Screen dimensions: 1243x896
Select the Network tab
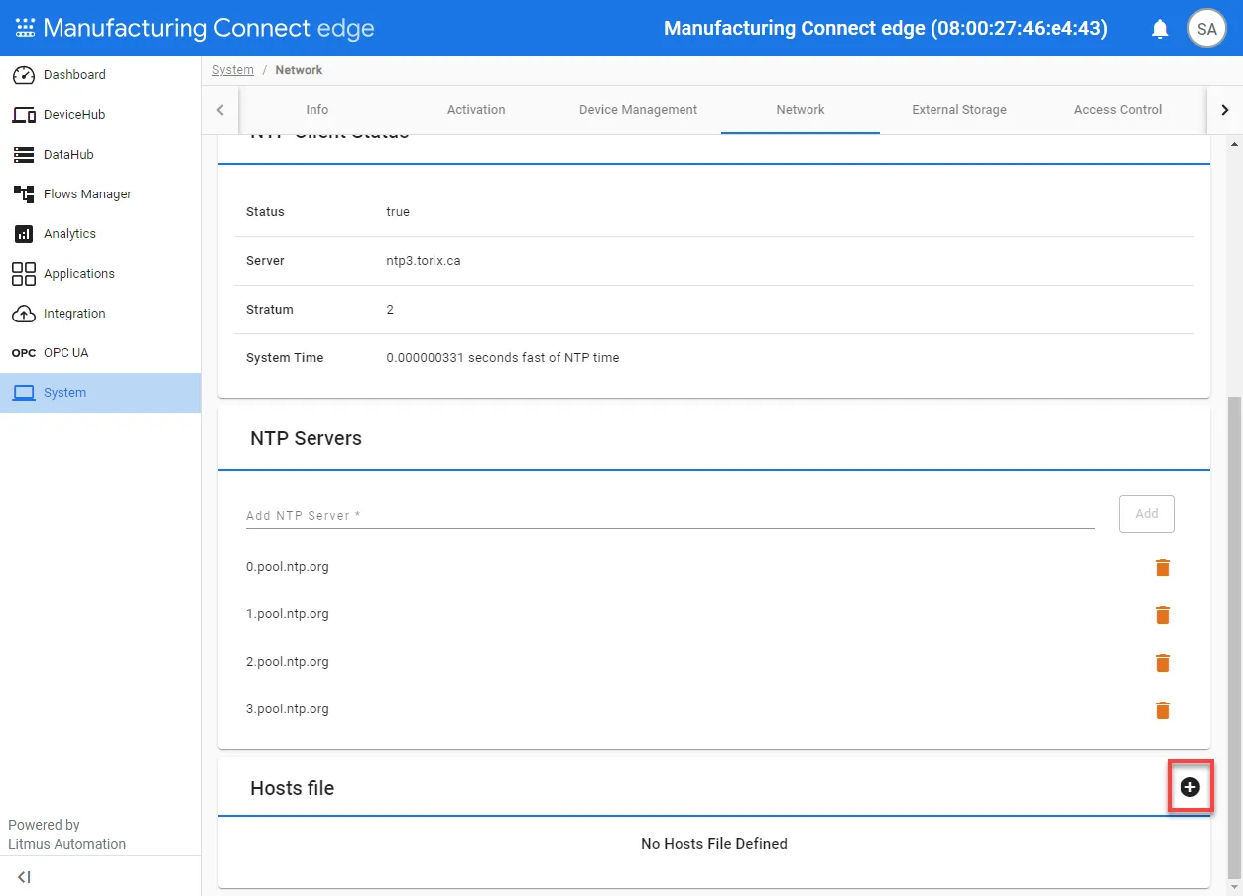pos(801,110)
